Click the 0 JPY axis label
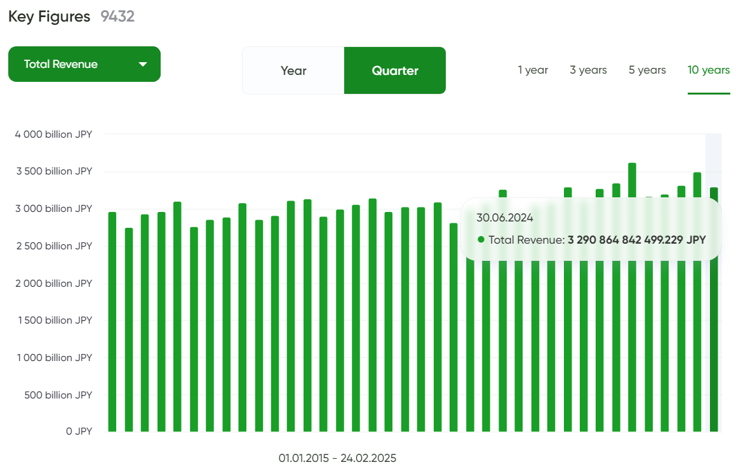 (x=79, y=431)
